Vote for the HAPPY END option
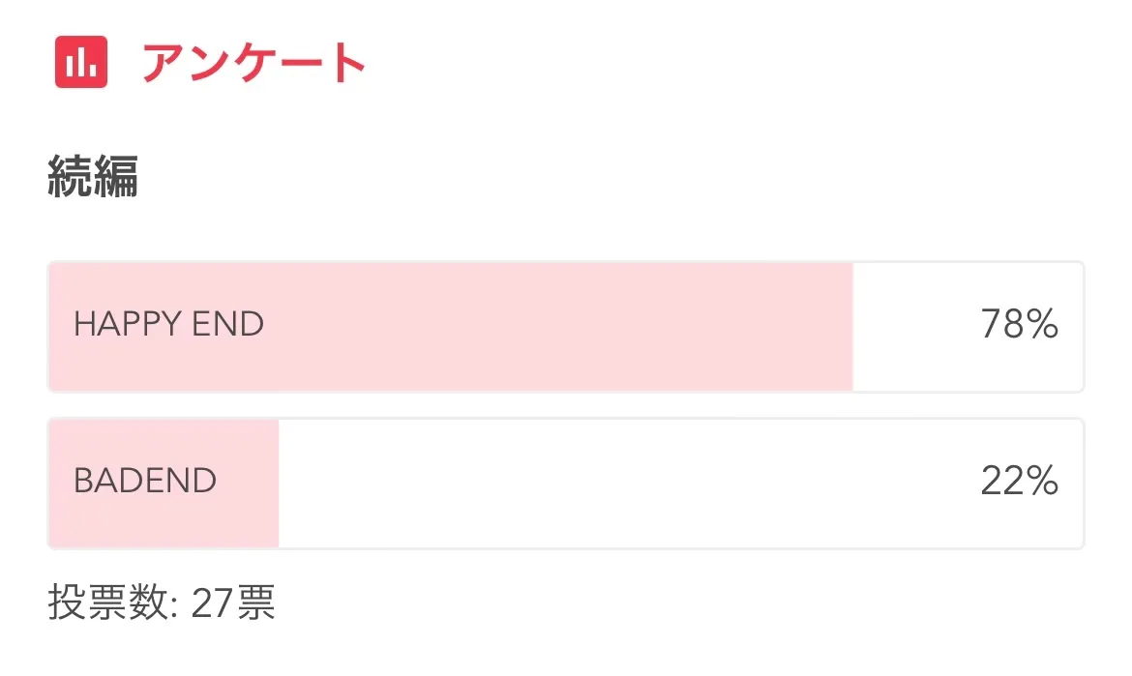This screenshot has width=1132, height=676. [565, 326]
